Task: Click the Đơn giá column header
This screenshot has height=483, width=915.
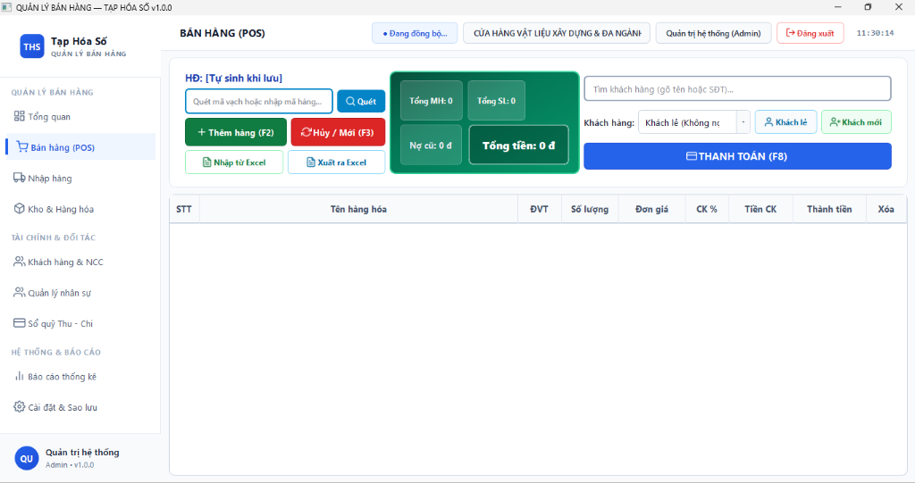Action: [651, 209]
